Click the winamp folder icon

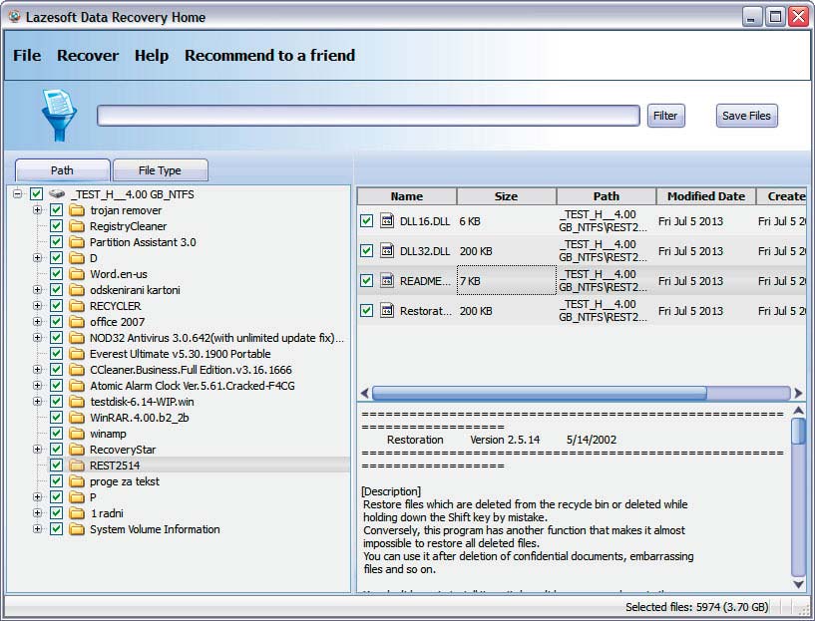pyautogui.click(x=77, y=434)
